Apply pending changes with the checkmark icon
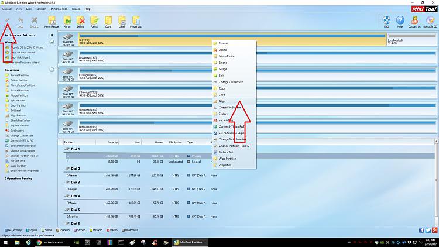 7,20
